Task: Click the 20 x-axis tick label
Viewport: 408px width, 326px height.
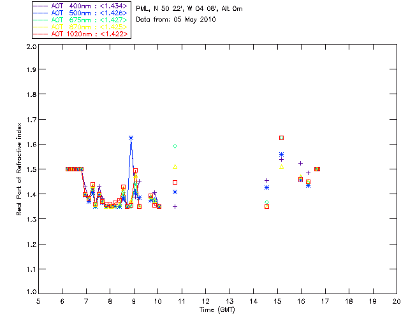Action: pyautogui.click(x=397, y=301)
